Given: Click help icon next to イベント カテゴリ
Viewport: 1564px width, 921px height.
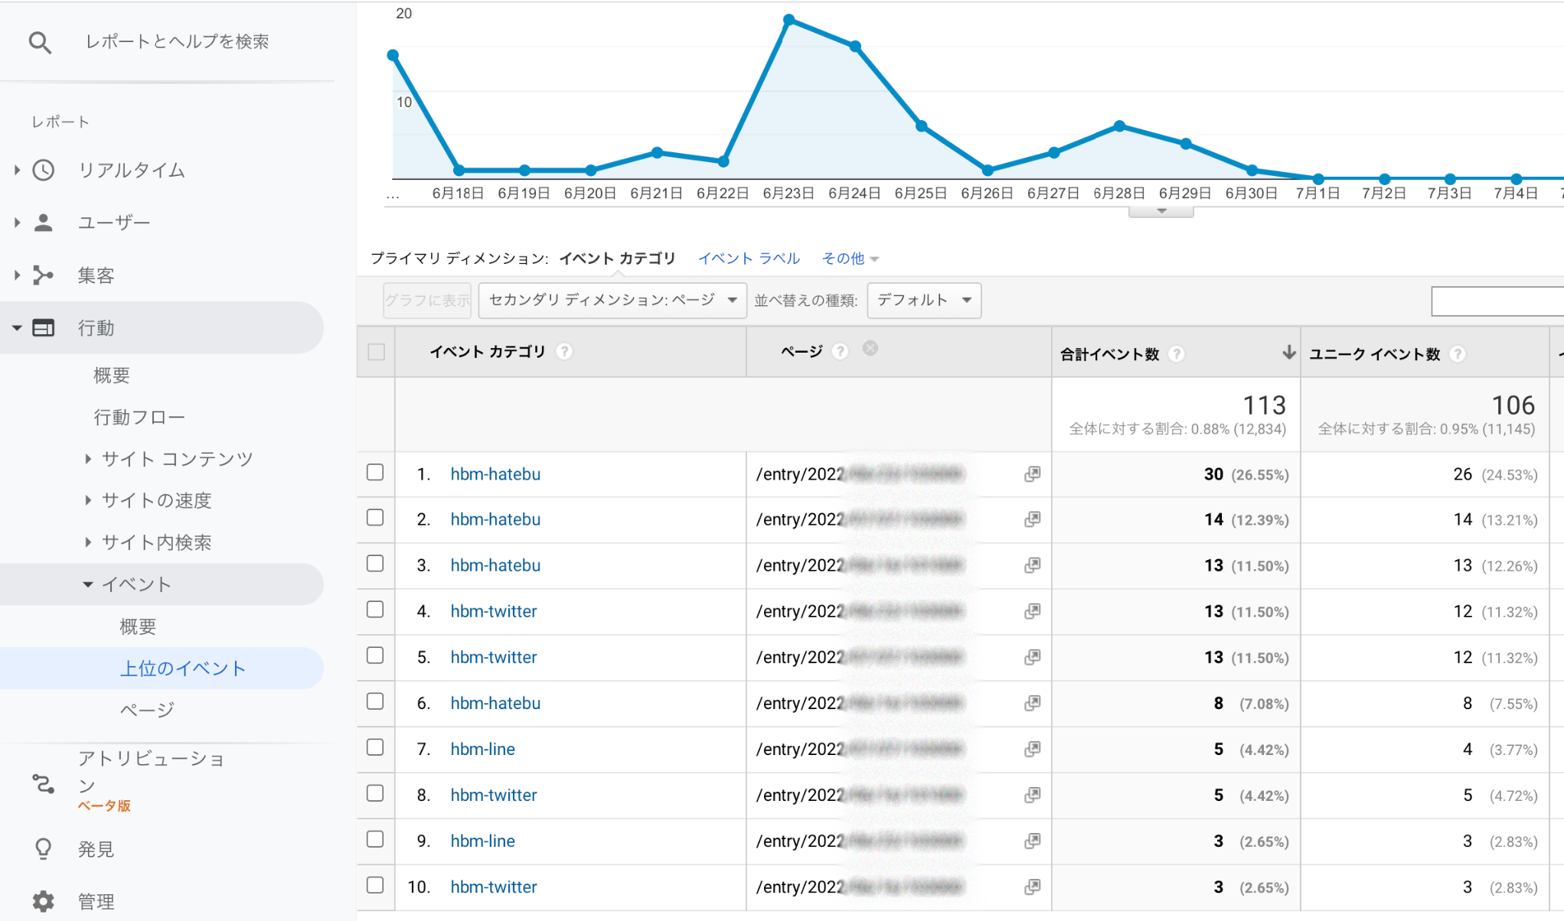Looking at the screenshot, I should click(564, 351).
